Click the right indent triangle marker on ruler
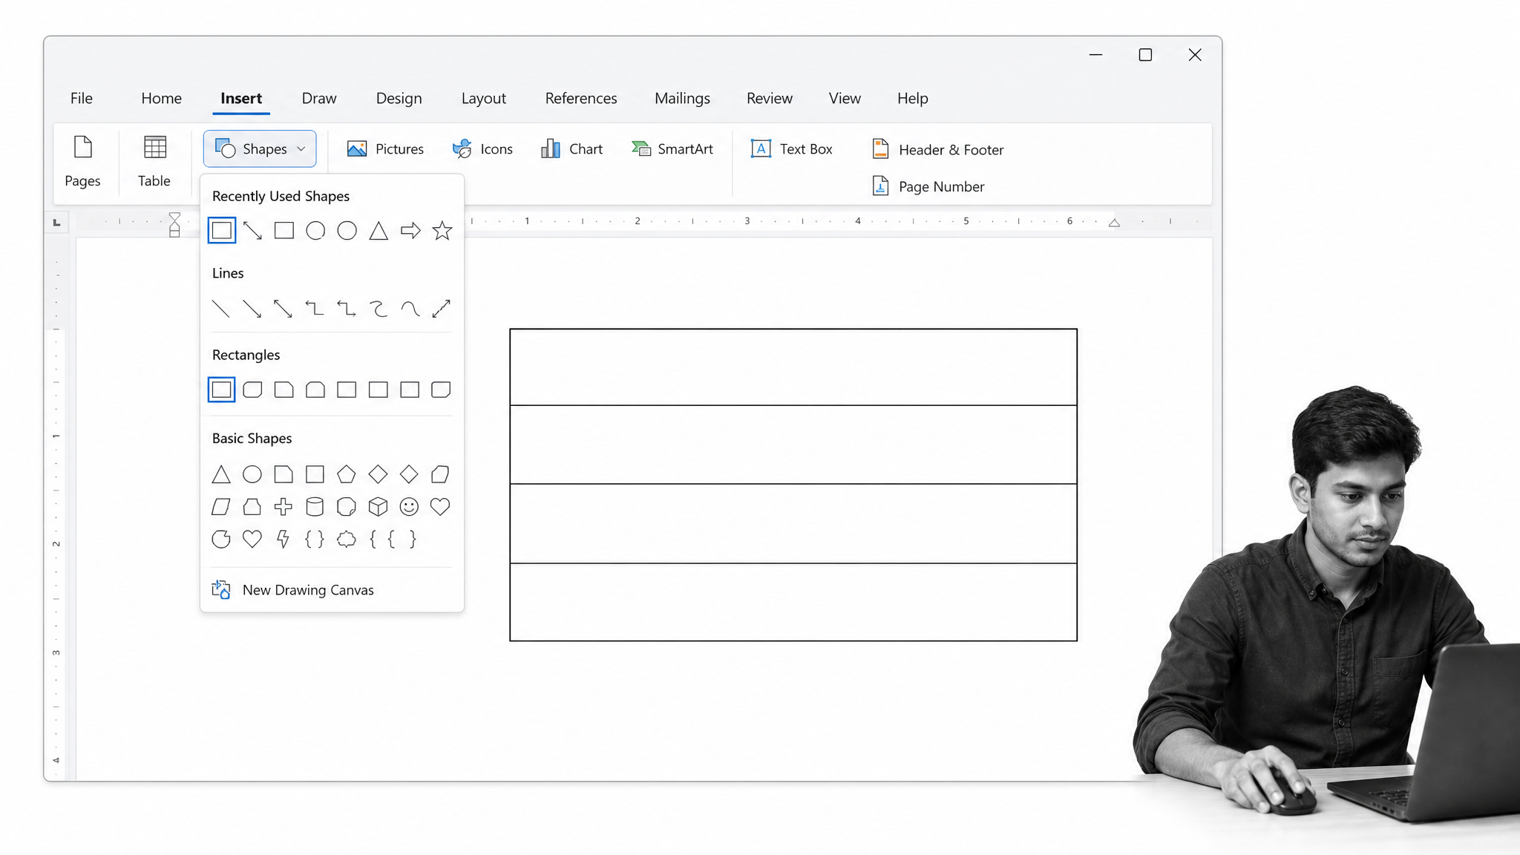This screenshot has height=855, width=1520. point(1114,223)
